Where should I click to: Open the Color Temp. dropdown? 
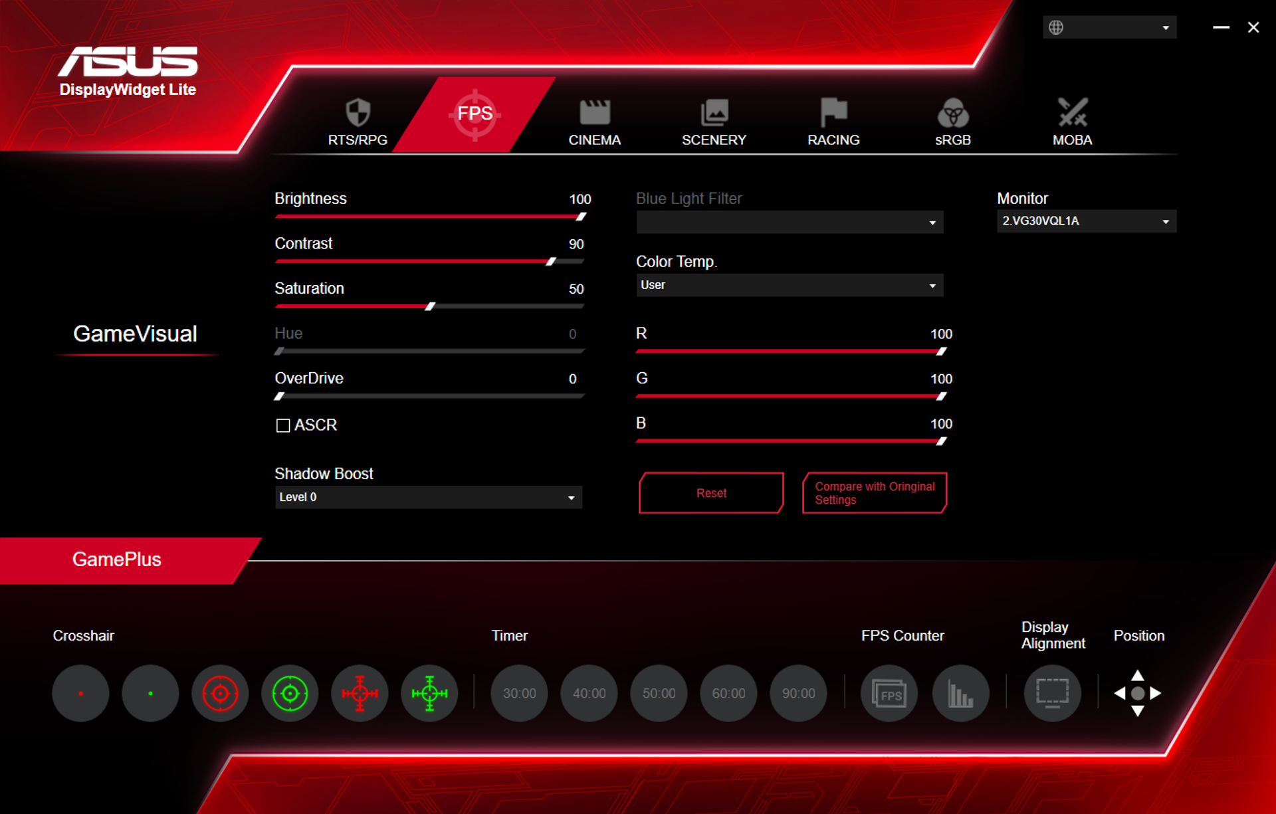pos(790,285)
